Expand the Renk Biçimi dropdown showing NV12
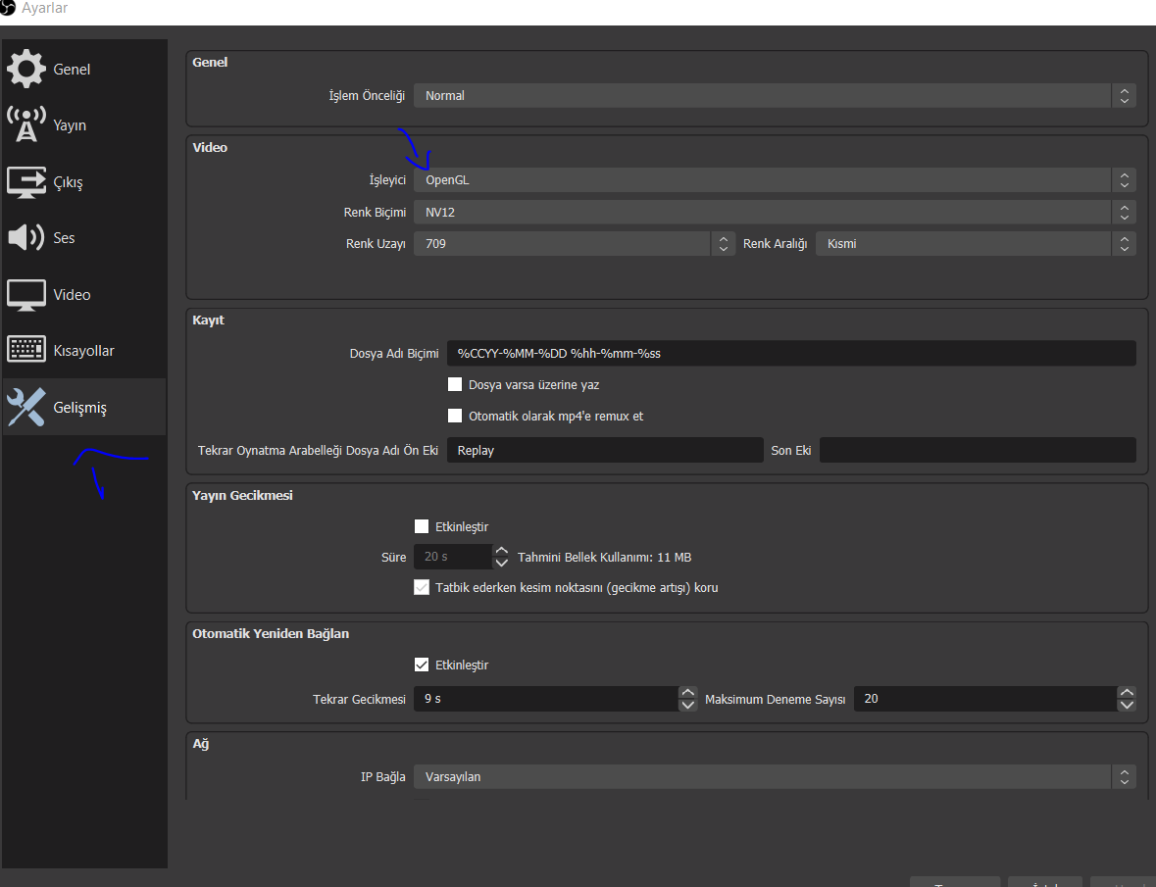Viewport: 1156px width, 887px height. [774, 212]
